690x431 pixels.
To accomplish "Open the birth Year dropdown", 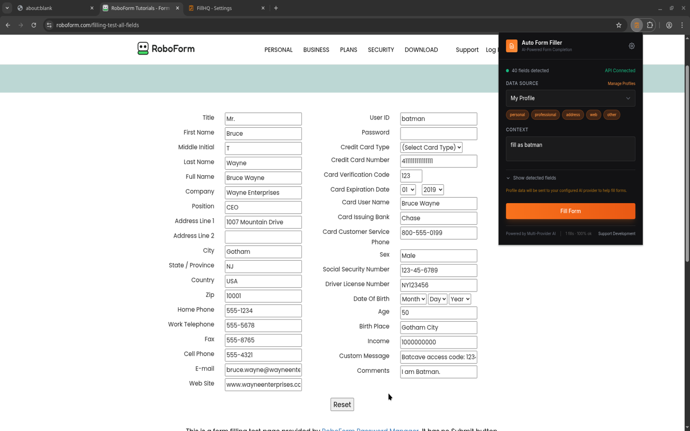I will click(460, 299).
